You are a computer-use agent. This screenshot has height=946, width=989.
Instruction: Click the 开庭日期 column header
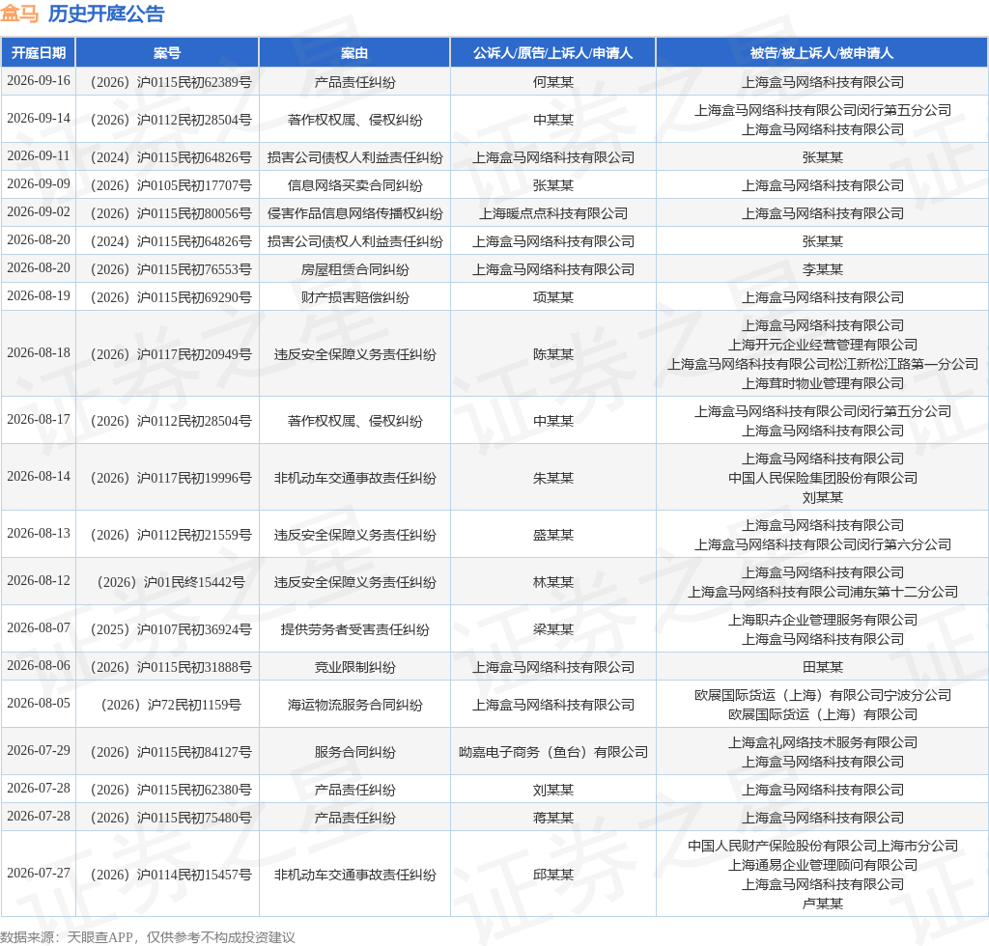39,53
